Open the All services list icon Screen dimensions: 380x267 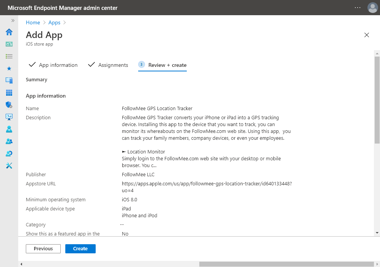pyautogui.click(x=9, y=56)
